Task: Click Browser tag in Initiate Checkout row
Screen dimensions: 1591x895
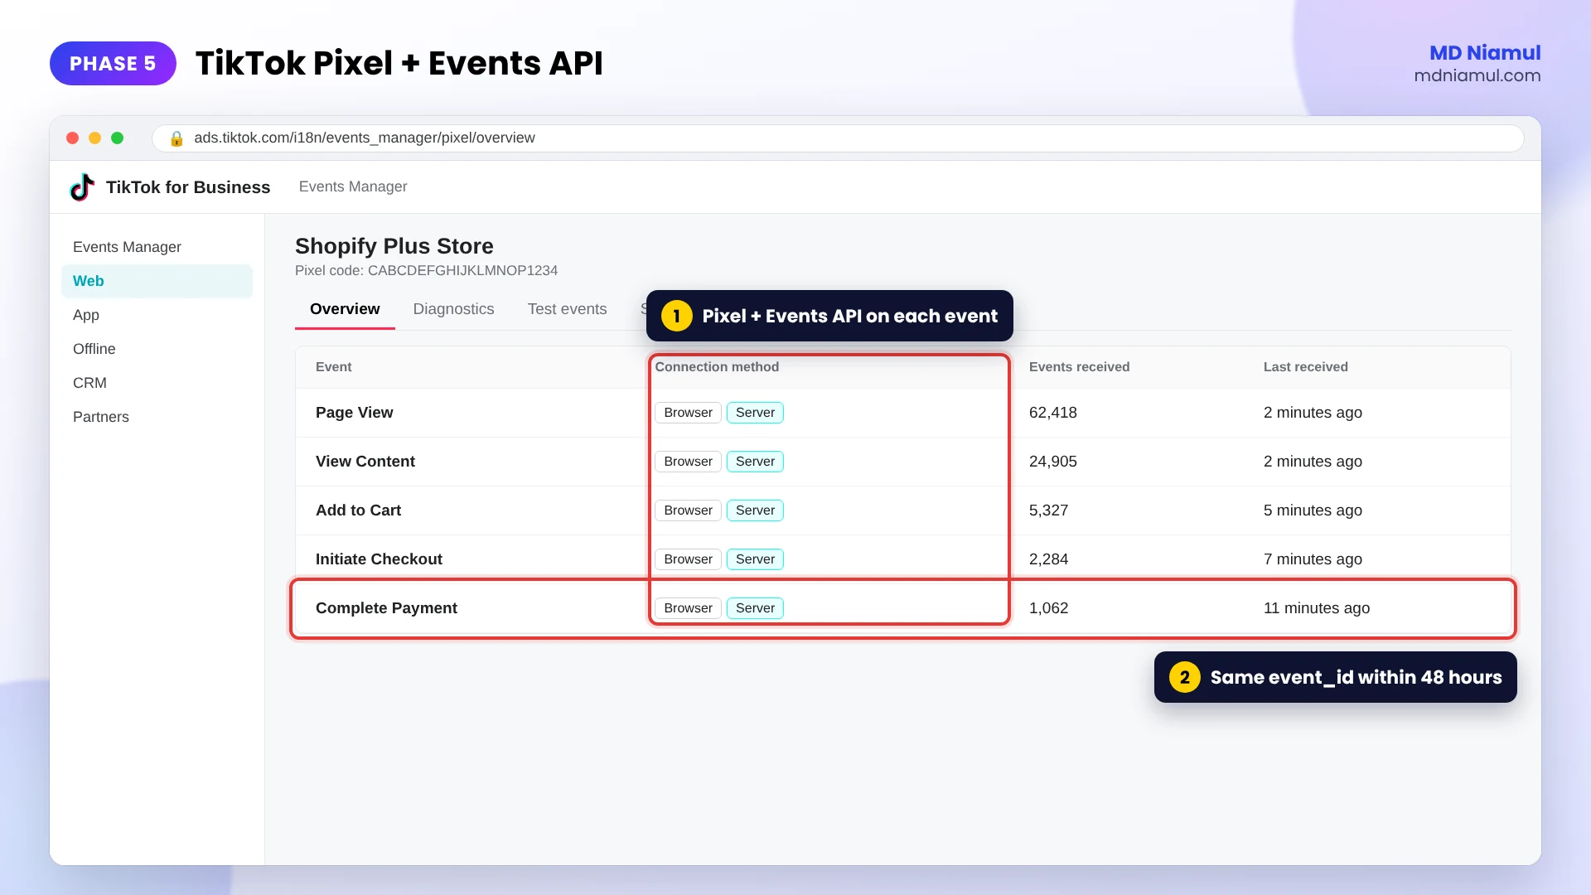Action: [x=688, y=559]
